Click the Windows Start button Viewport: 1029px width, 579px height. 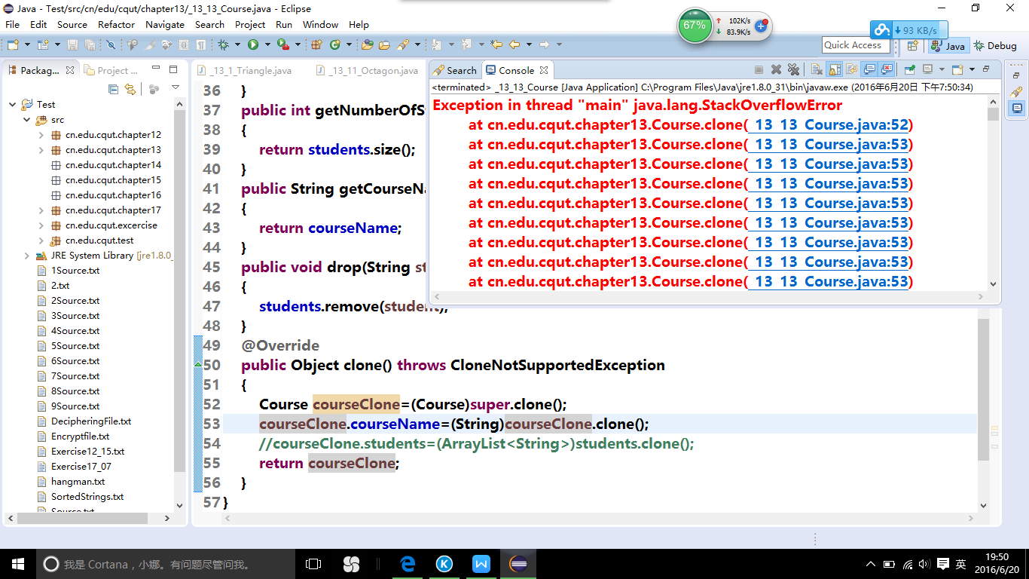18,564
